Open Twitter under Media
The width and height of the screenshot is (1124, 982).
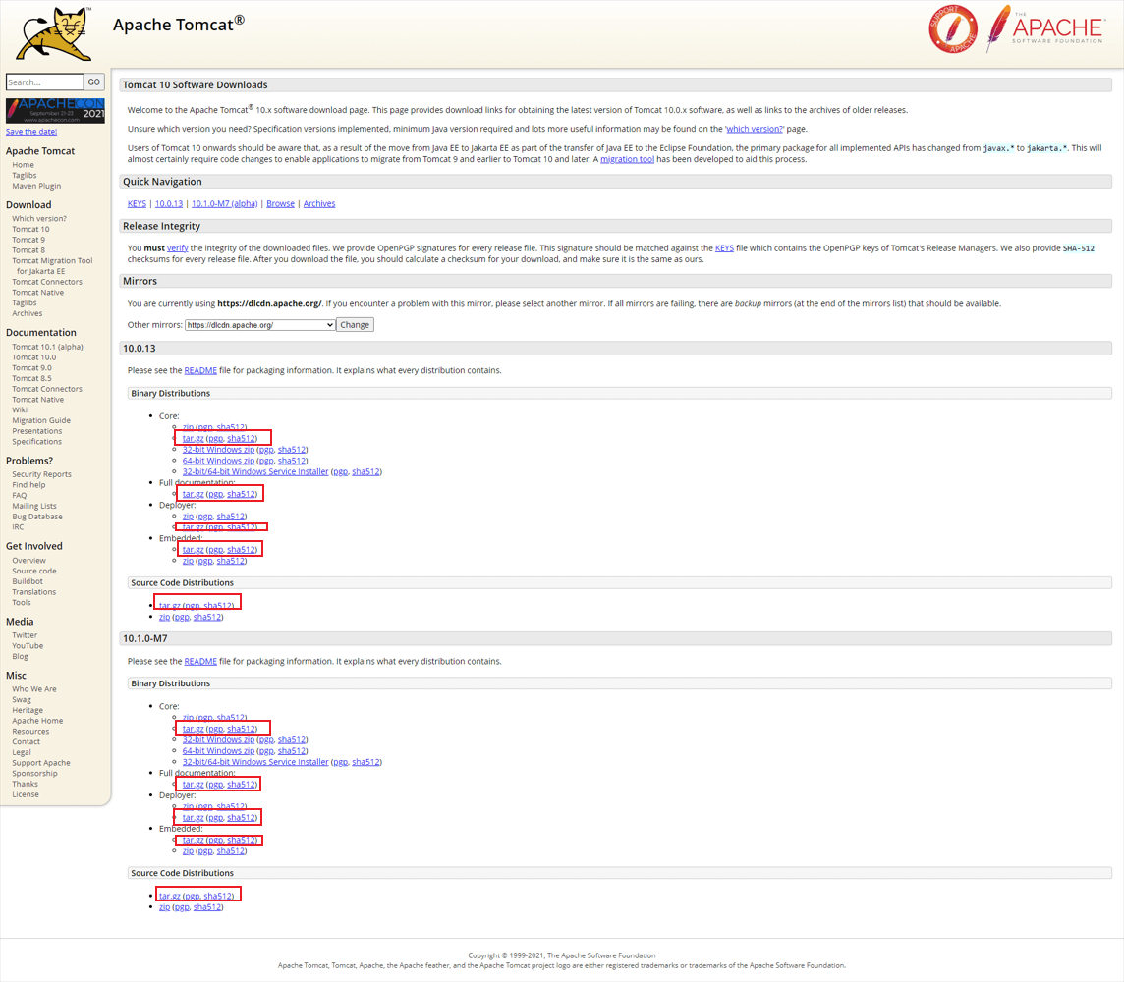pos(25,635)
